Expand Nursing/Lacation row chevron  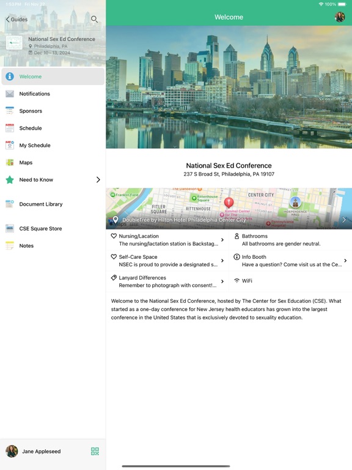[x=222, y=240]
